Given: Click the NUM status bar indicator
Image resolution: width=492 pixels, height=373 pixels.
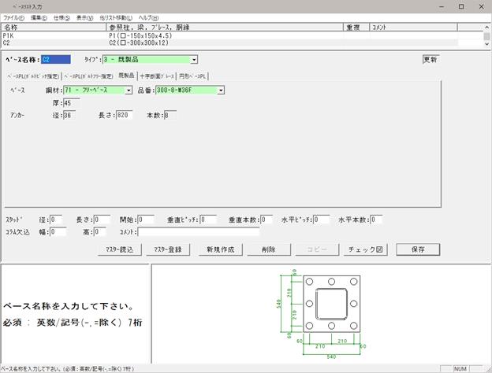Looking at the screenshot, I should click(x=460, y=369).
